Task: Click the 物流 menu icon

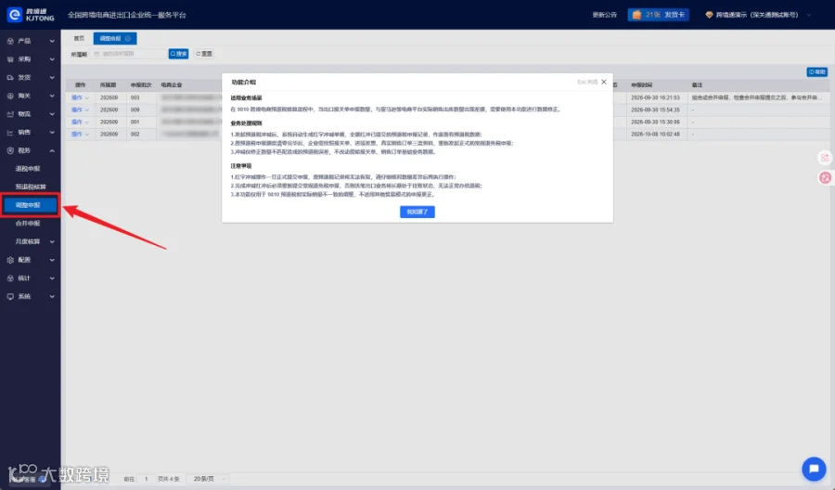Action: 10,114
